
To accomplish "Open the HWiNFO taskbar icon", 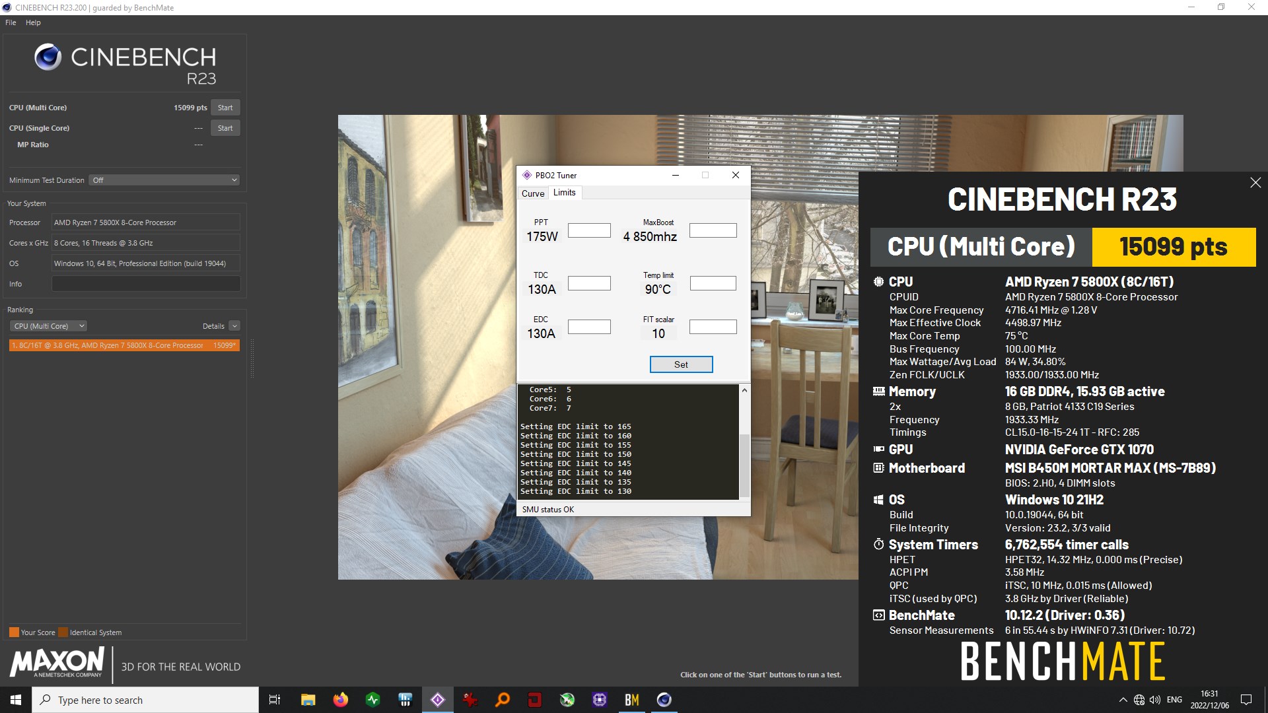I will coord(405,700).
